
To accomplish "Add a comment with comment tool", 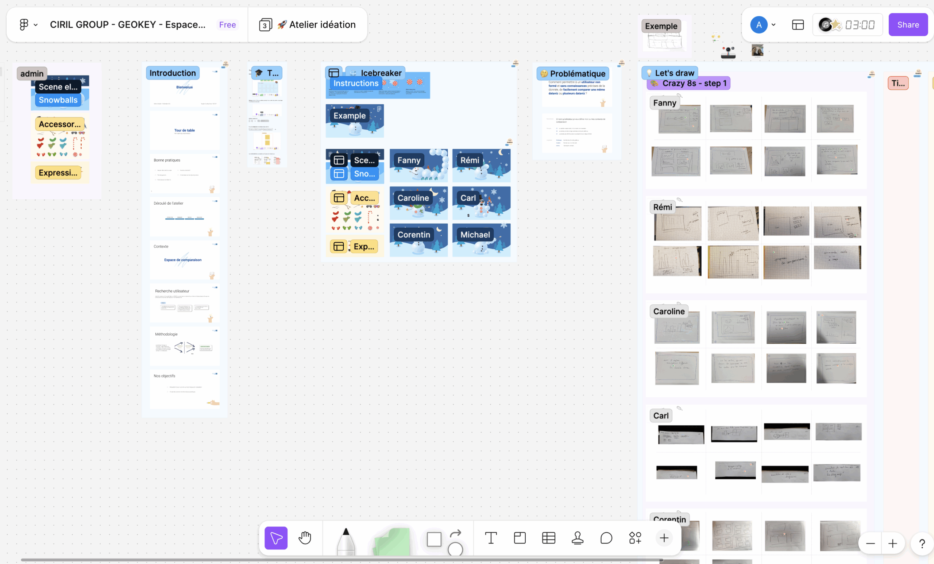I will 606,537.
